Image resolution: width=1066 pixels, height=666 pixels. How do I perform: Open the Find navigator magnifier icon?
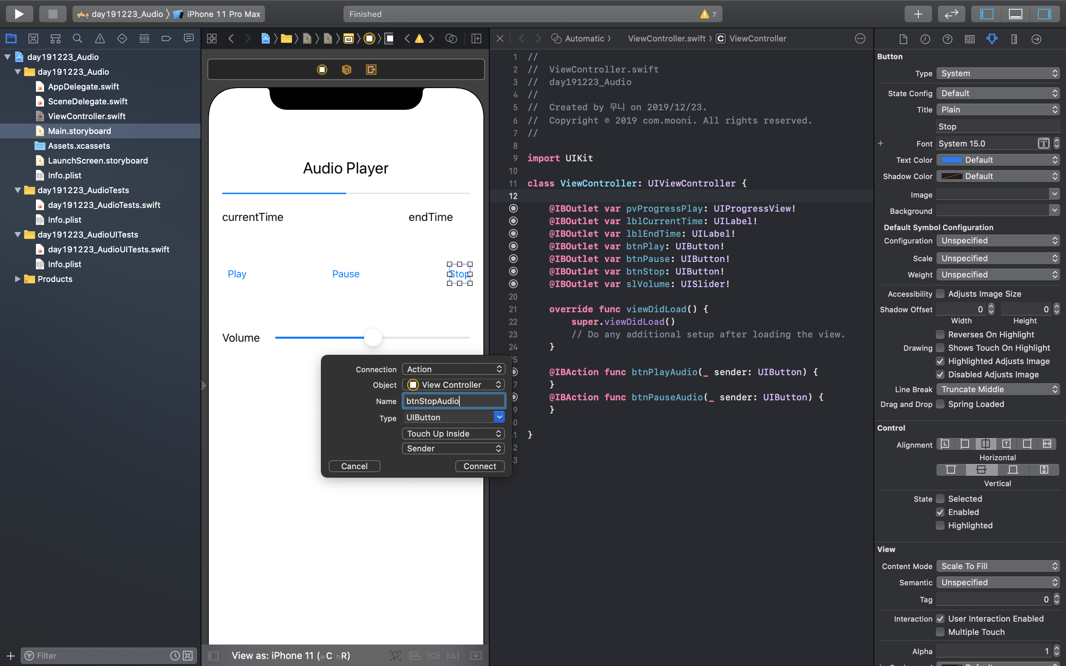tap(77, 39)
